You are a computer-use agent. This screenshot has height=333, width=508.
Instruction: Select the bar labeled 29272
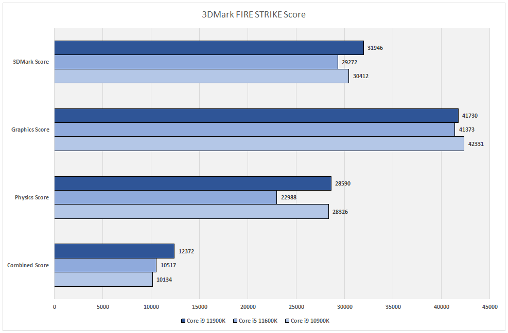[x=196, y=62]
